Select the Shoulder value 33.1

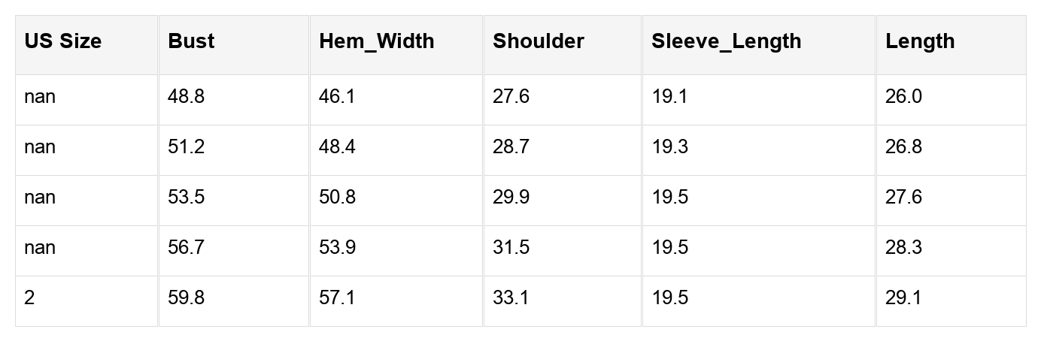[x=511, y=298]
